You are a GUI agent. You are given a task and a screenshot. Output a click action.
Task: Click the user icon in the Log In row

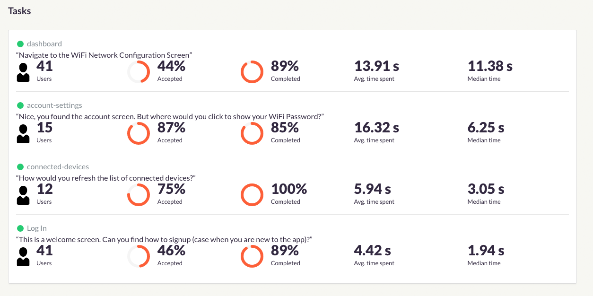pos(23,257)
